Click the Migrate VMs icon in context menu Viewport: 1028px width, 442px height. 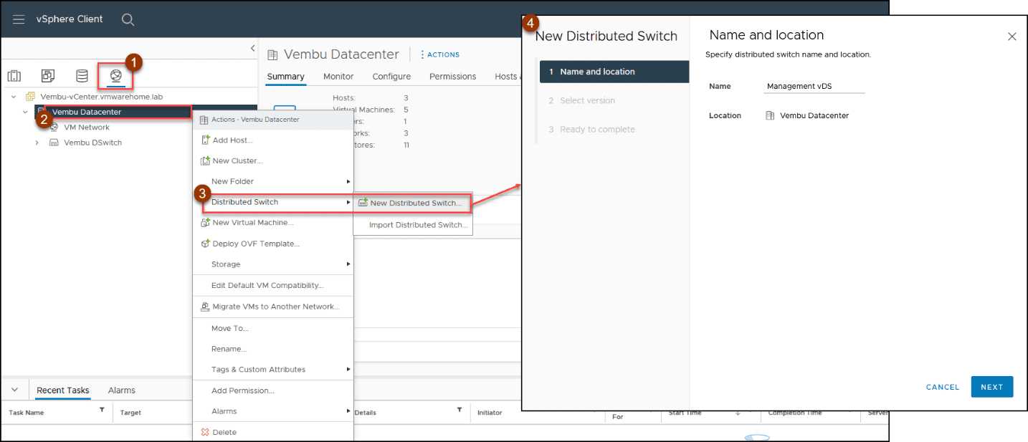tap(205, 307)
